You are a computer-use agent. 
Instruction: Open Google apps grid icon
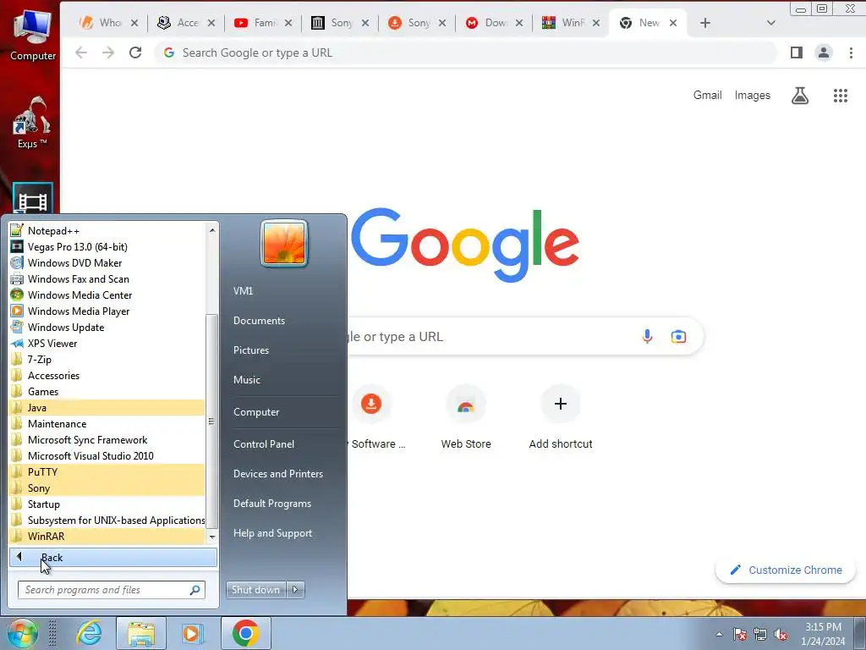click(840, 96)
